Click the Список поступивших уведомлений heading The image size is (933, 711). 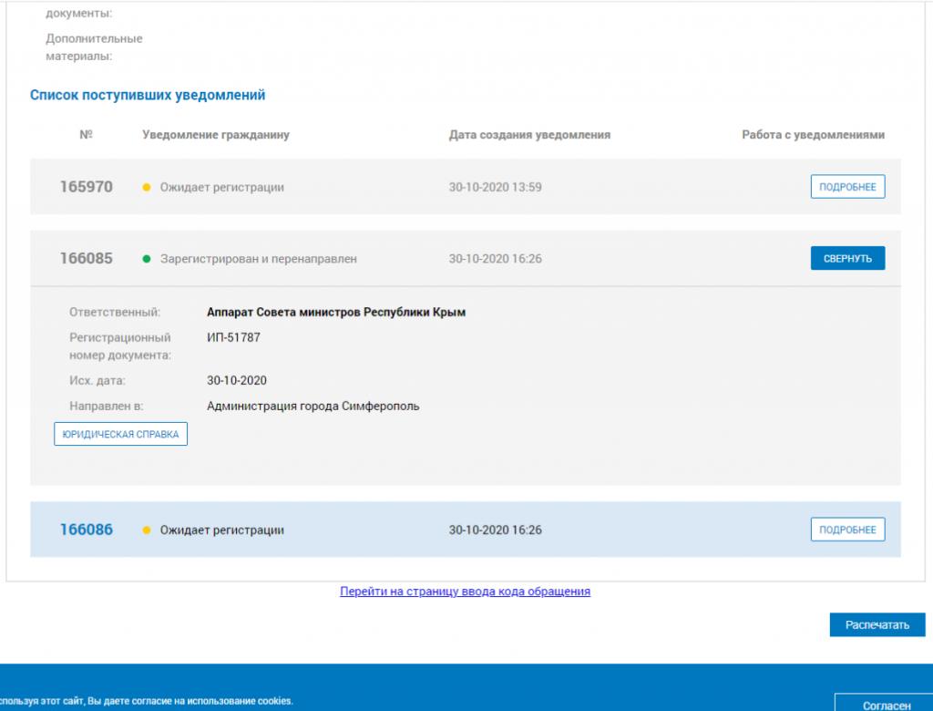point(148,95)
